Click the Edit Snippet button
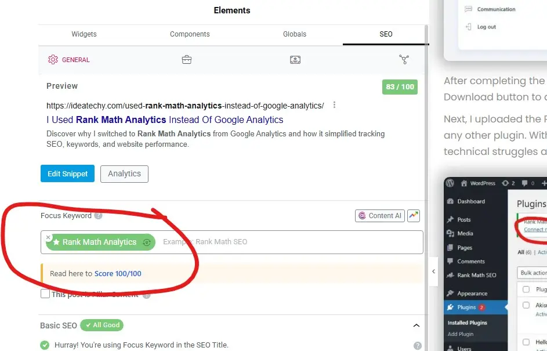 pyautogui.click(x=67, y=173)
